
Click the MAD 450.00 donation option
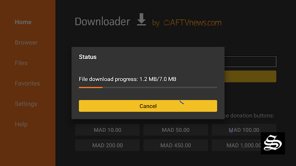tap(176, 145)
